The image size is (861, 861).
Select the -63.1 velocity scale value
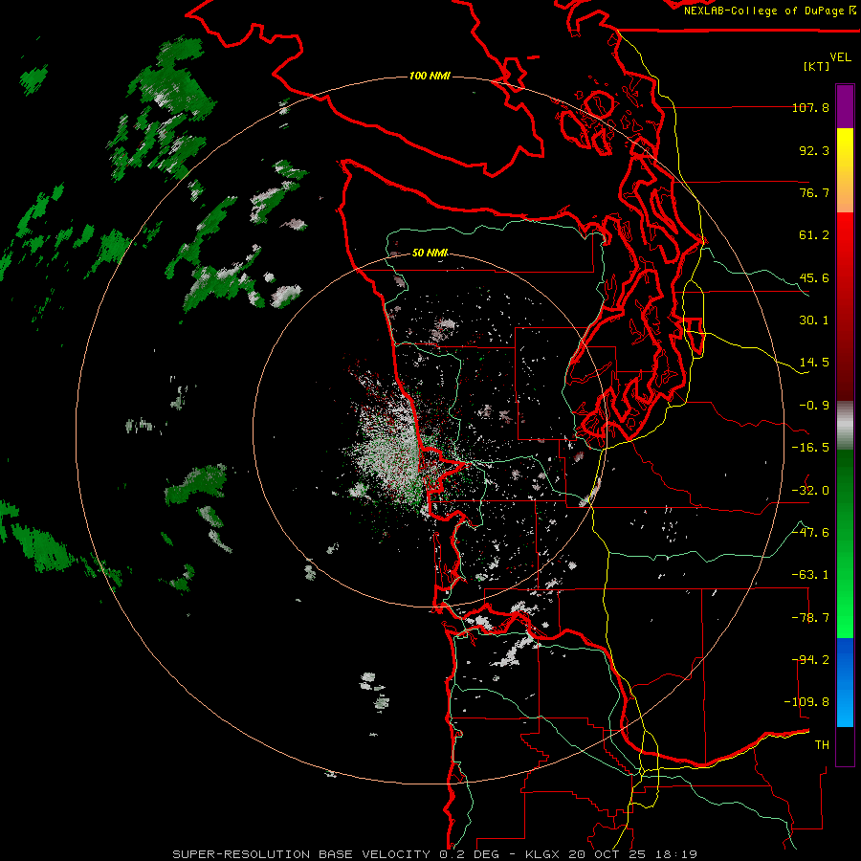point(810,575)
